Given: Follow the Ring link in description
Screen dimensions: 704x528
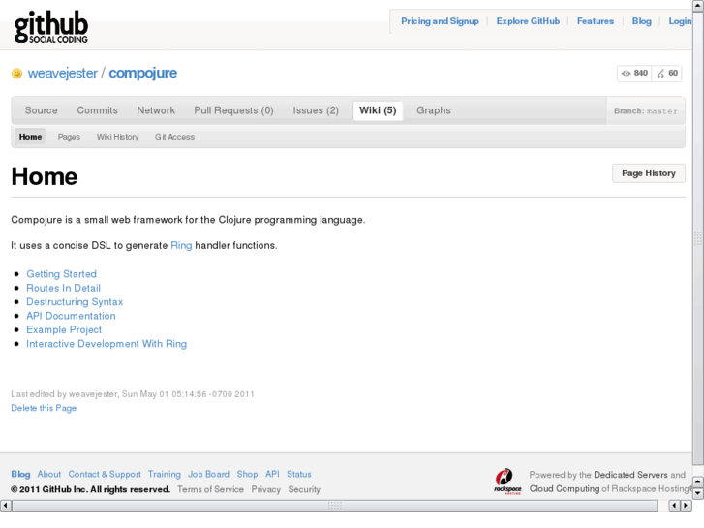Looking at the screenshot, I should 181,245.
